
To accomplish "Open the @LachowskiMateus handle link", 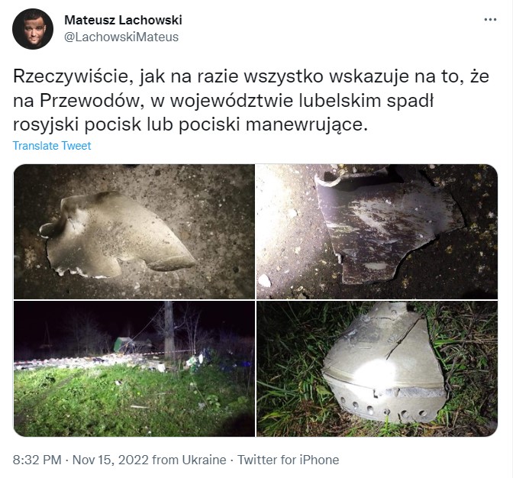I will (121, 37).
